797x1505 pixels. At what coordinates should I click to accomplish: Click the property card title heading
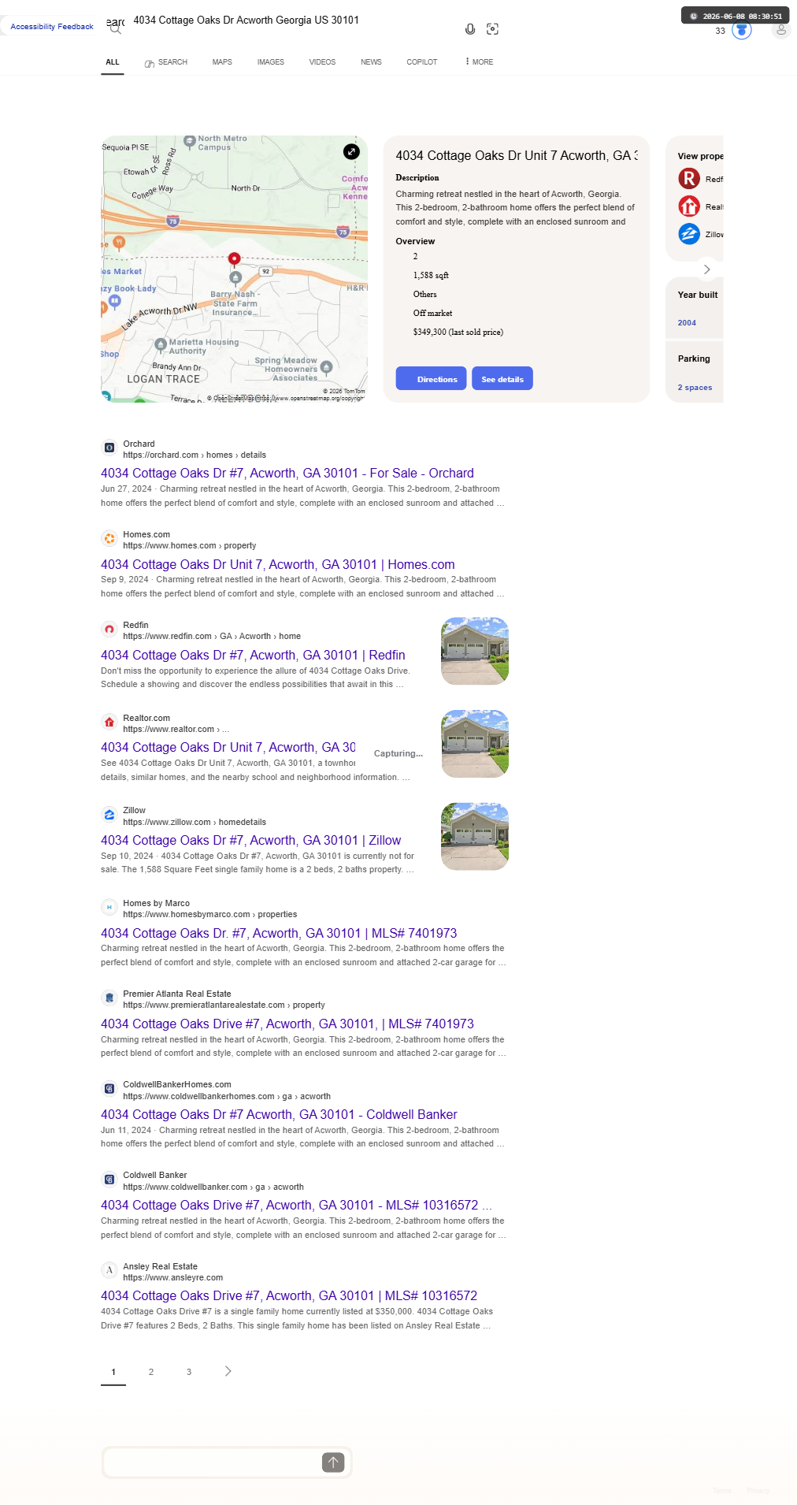pyautogui.click(x=517, y=156)
